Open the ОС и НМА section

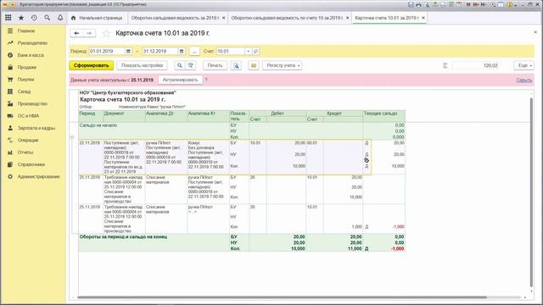click(x=28, y=116)
